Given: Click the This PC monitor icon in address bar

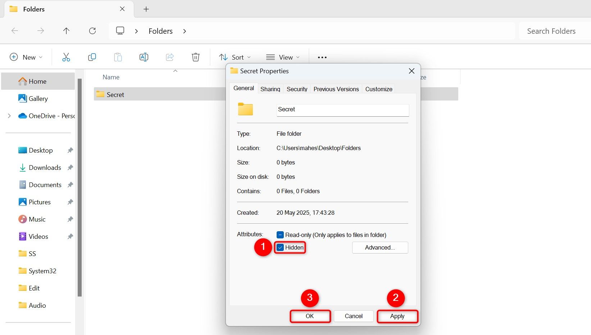Looking at the screenshot, I should (x=120, y=31).
